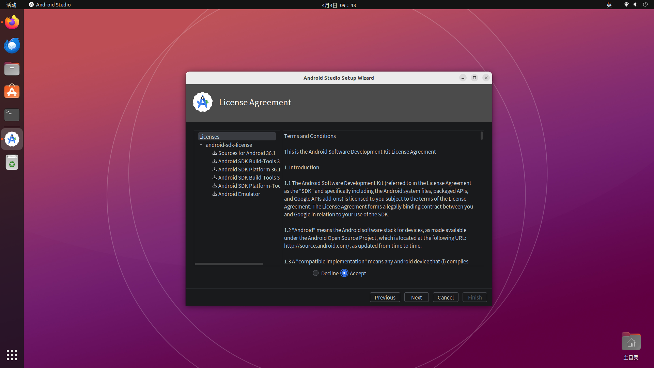
Task: Select the Decline radio button
Action: 316,273
